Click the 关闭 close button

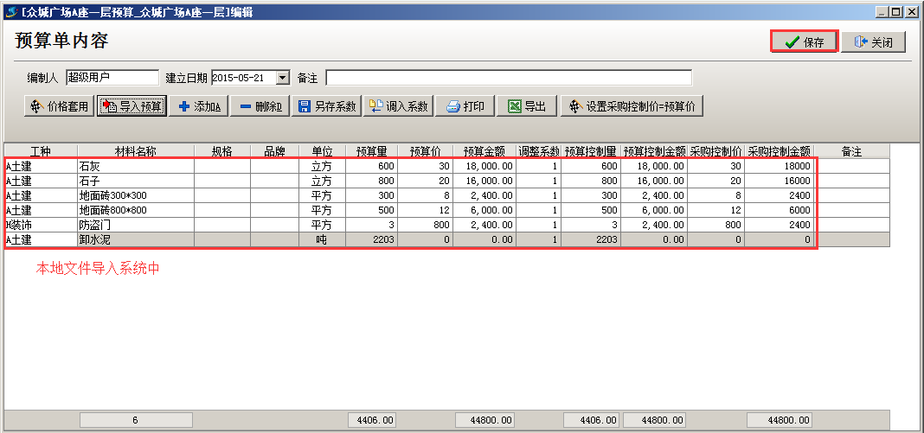coord(873,41)
